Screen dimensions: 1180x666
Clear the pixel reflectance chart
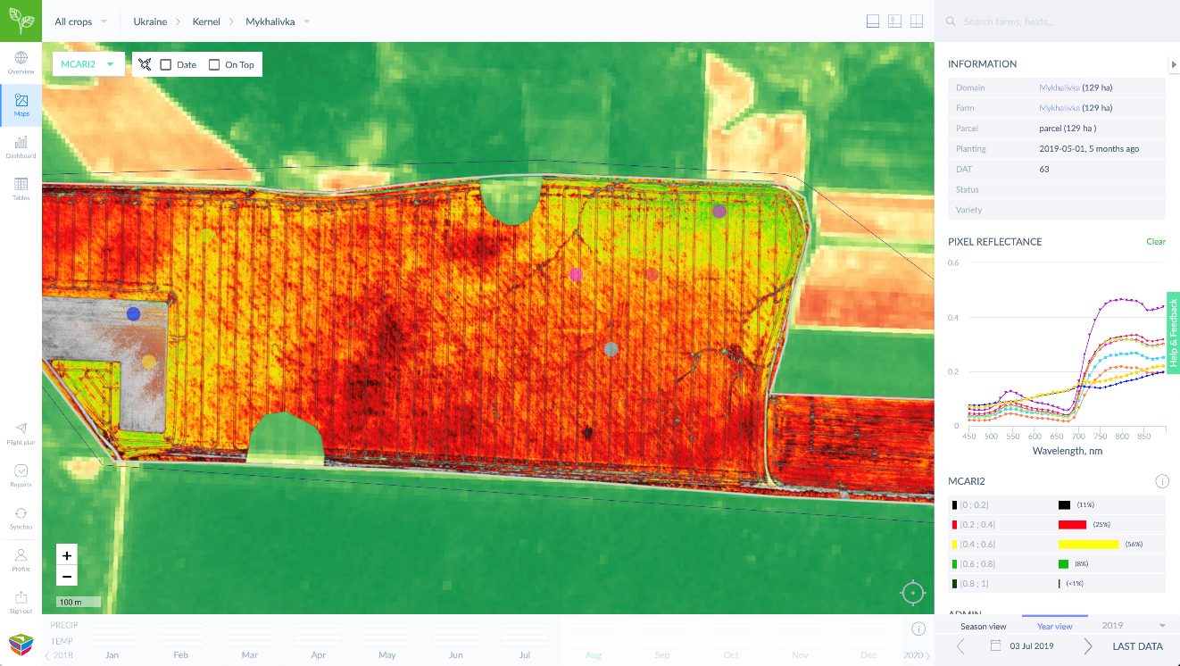tap(1156, 242)
